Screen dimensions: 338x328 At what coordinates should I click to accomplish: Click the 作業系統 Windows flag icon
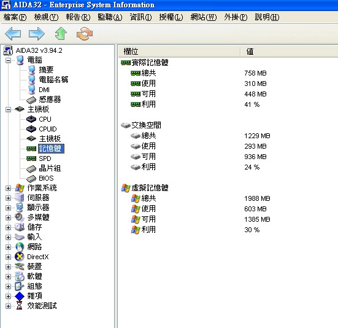[20, 188]
